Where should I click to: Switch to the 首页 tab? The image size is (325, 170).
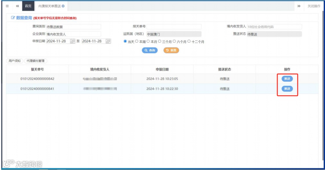pos(28,6)
